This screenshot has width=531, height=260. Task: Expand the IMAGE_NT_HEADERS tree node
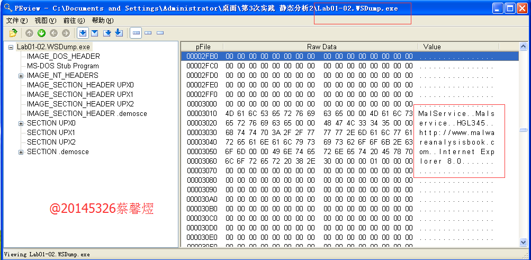[x=21, y=76]
